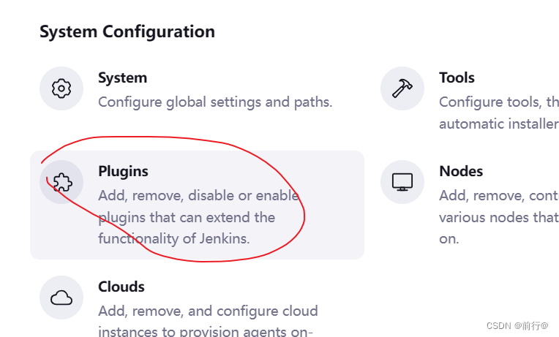Click the CSDN watermark text
This screenshot has width=559, height=337.
tap(517, 325)
